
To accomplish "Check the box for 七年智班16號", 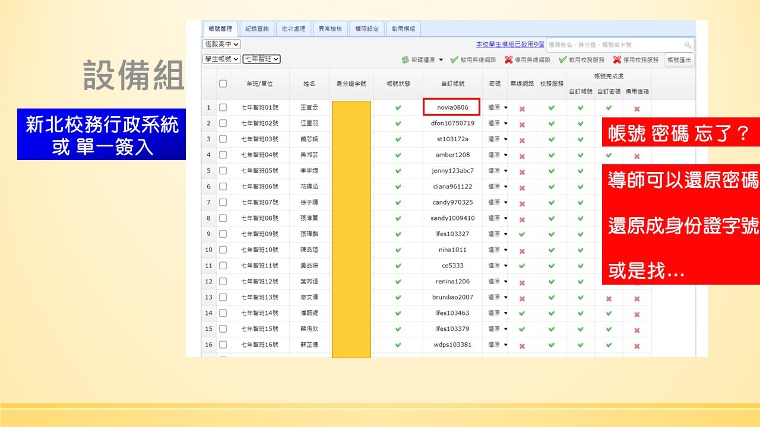I will (x=223, y=344).
